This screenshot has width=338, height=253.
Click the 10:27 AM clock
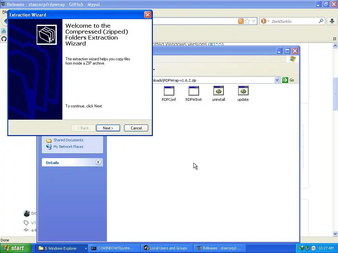pyautogui.click(x=326, y=248)
